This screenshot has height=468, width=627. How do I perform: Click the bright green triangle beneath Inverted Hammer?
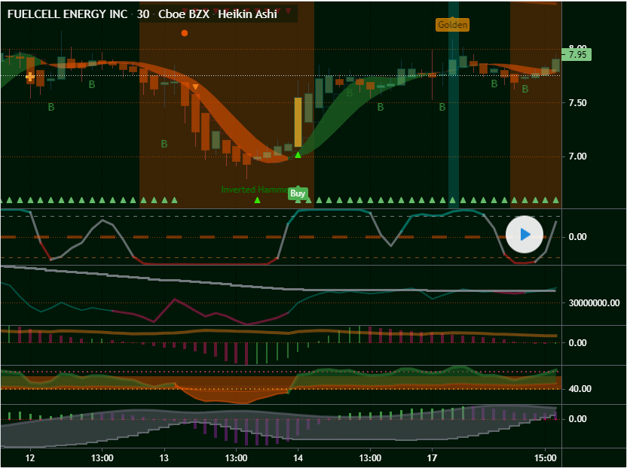click(x=257, y=200)
